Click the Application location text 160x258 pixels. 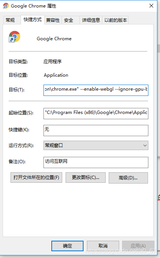point(56,75)
